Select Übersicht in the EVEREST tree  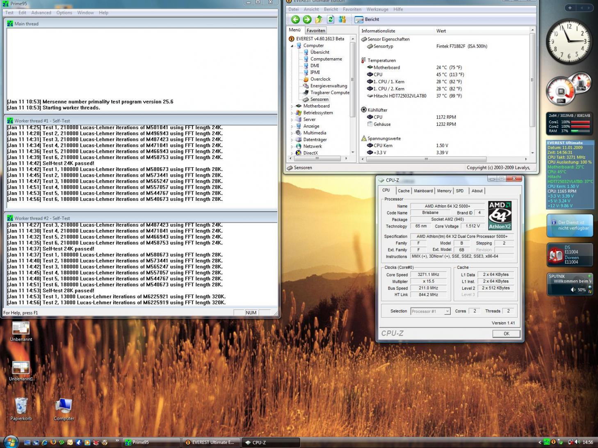[x=320, y=52]
